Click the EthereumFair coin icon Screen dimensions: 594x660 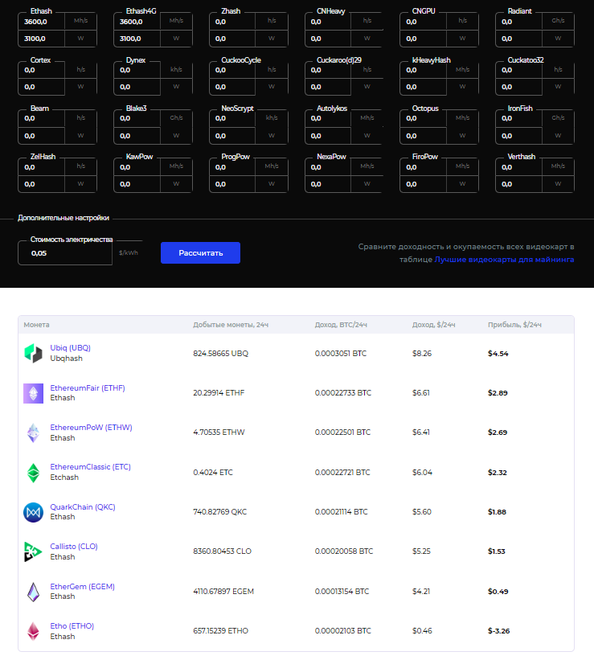pos(33,392)
